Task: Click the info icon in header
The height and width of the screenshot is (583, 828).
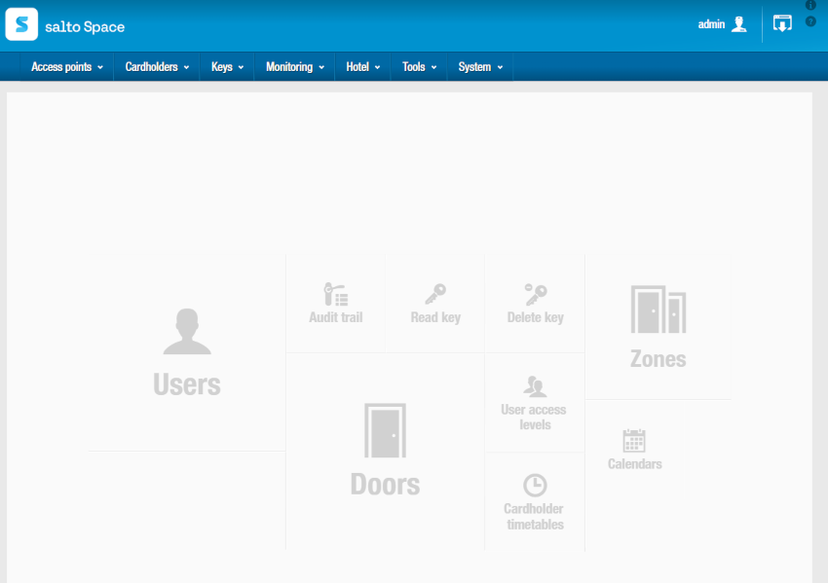Action: (810, 5)
